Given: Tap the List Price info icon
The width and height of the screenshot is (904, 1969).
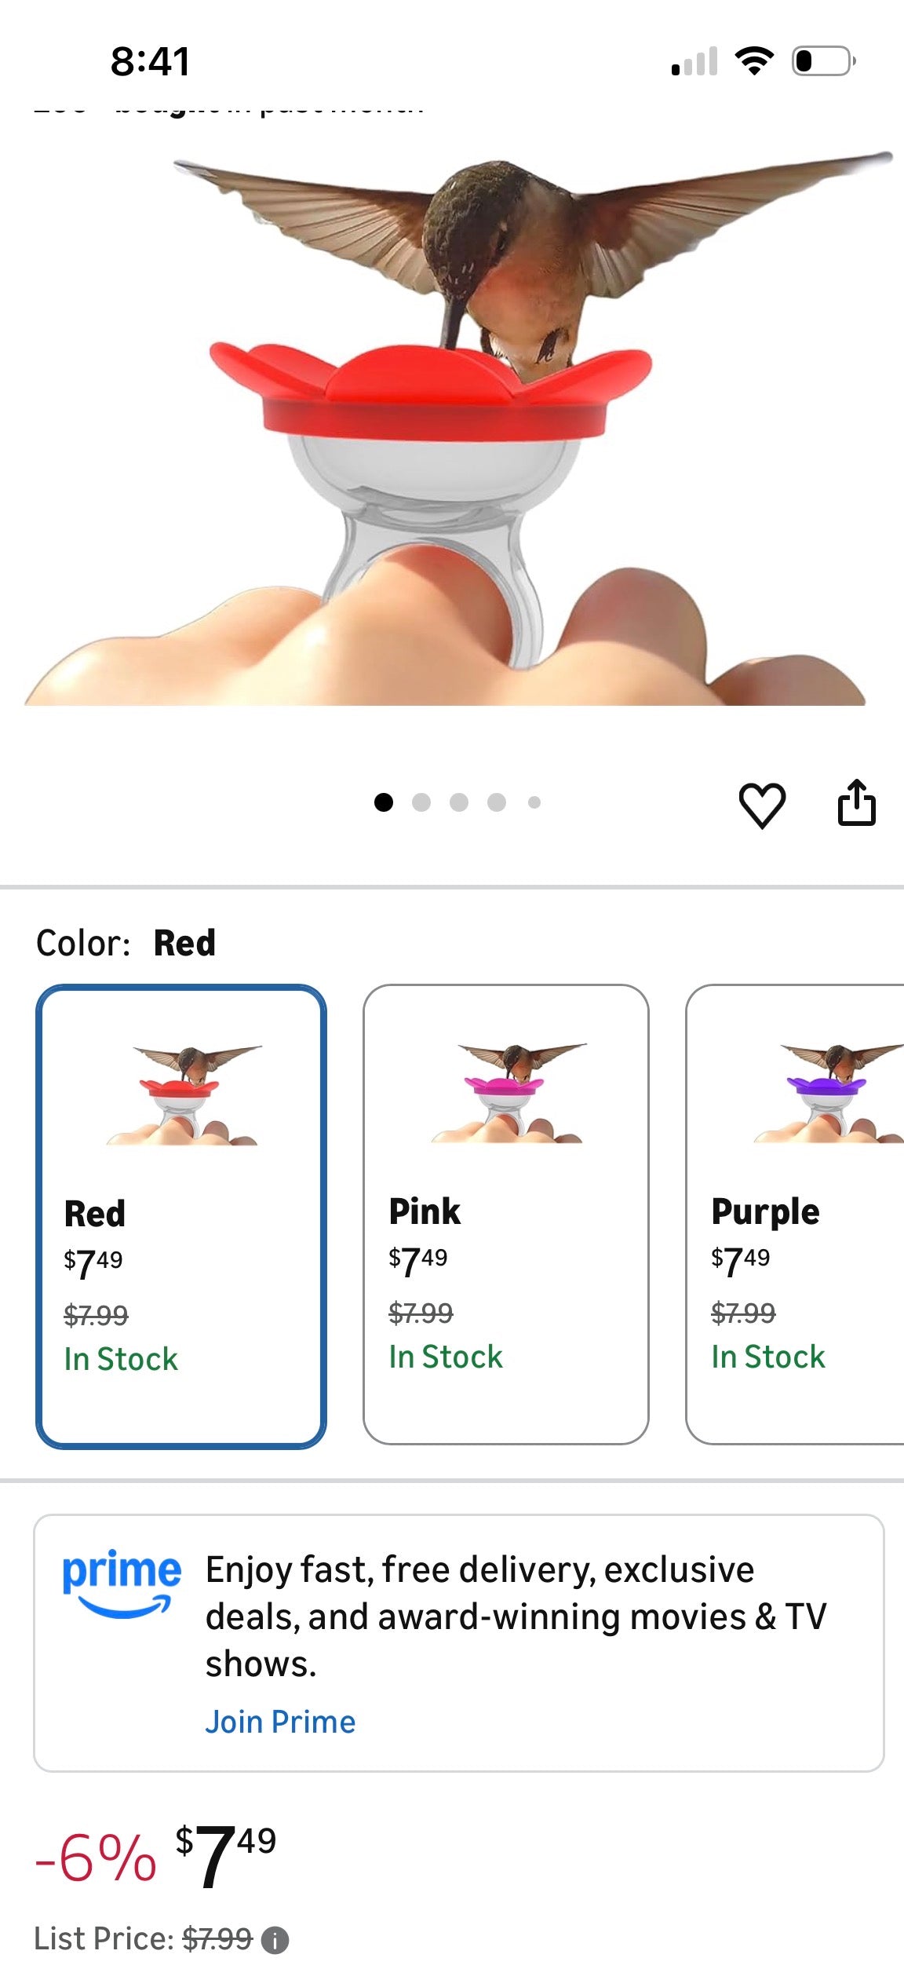Looking at the screenshot, I should [275, 1940].
